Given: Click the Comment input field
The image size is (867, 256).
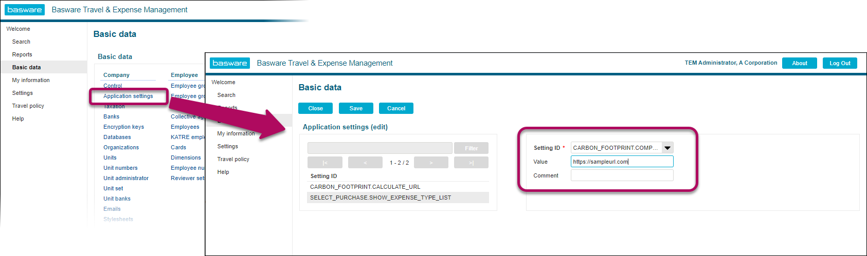Looking at the screenshot, I should pos(622,175).
